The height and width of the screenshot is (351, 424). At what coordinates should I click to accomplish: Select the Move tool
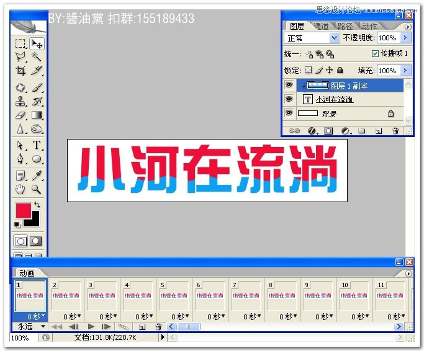(x=37, y=43)
